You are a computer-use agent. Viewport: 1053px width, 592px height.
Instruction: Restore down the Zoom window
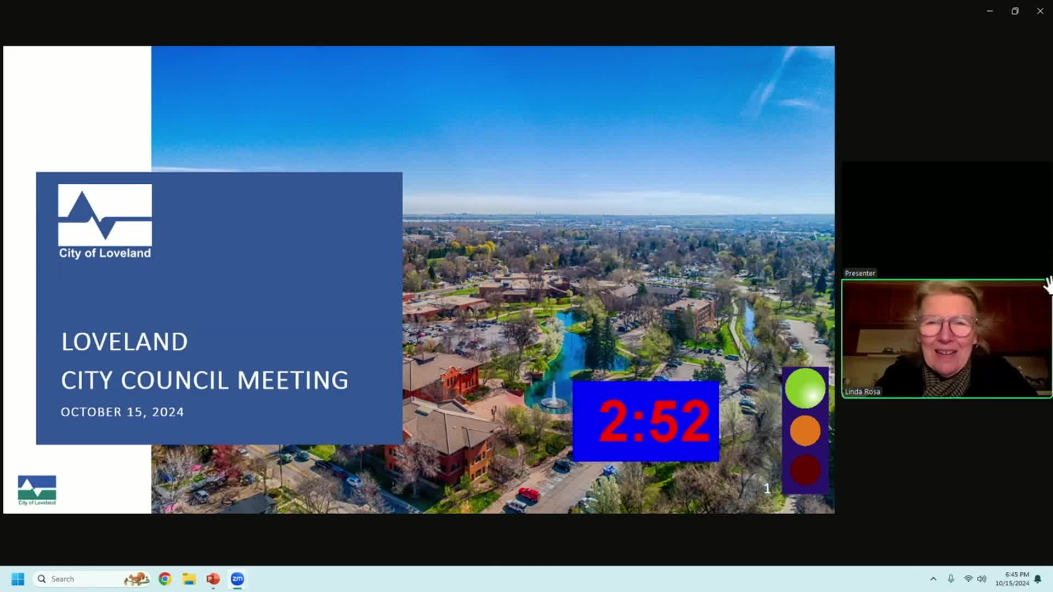(1015, 11)
